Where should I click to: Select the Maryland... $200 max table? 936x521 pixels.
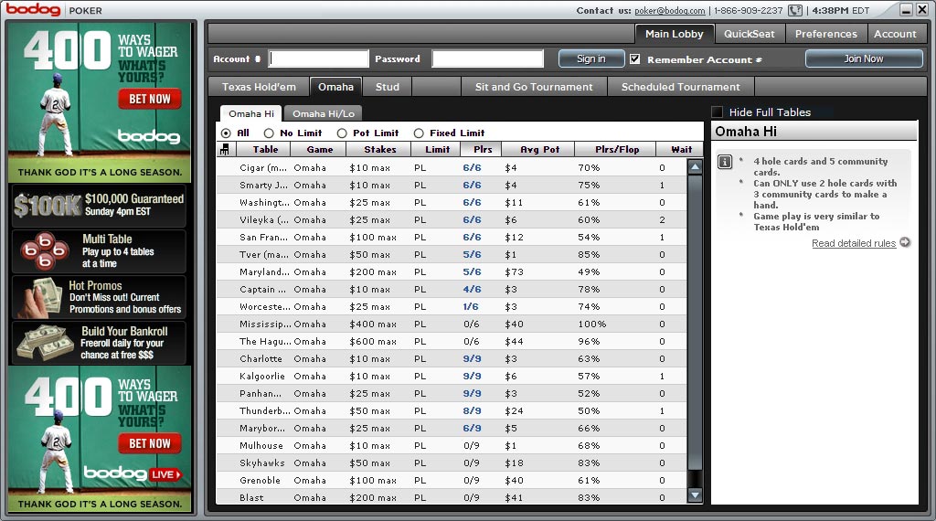pos(452,271)
